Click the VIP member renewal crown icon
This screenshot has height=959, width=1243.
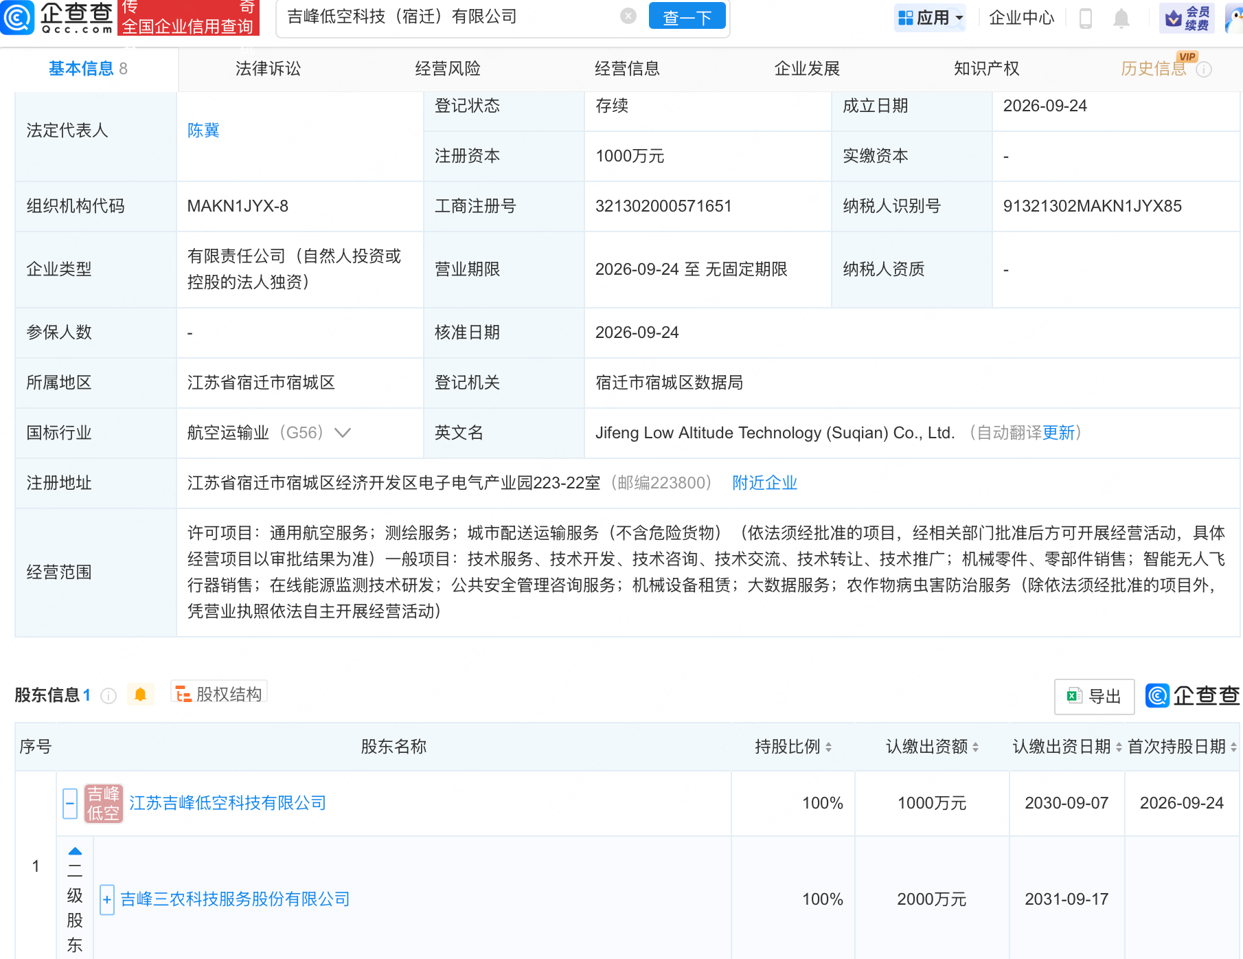tap(1174, 18)
